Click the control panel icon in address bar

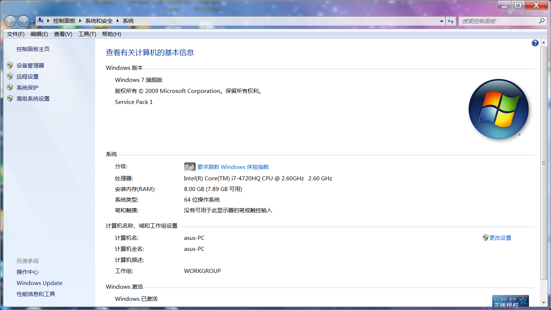click(x=40, y=21)
